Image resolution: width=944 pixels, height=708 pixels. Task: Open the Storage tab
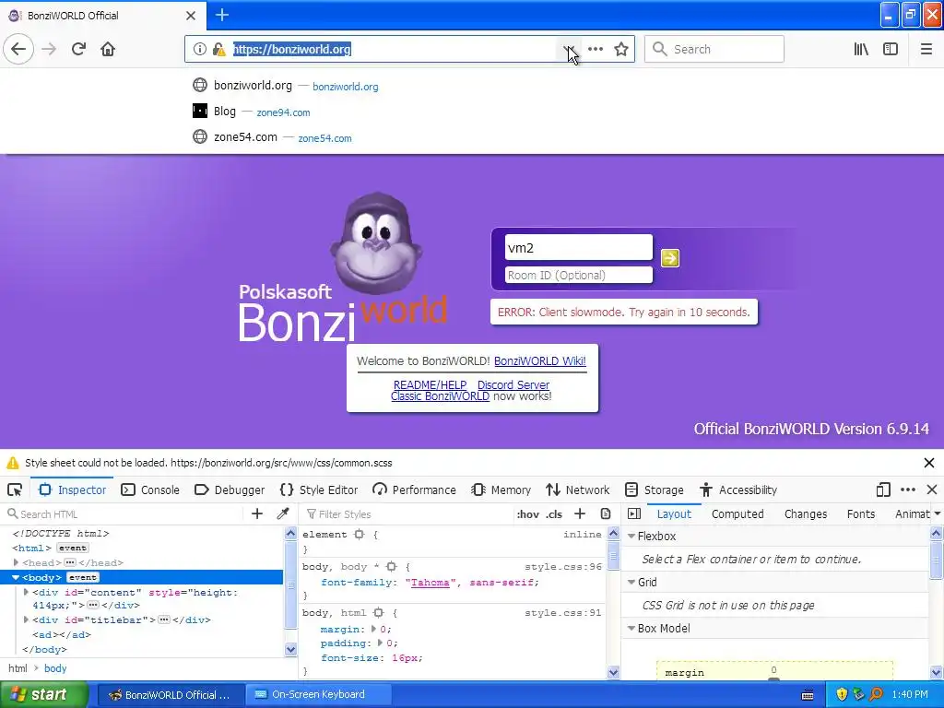pos(655,490)
